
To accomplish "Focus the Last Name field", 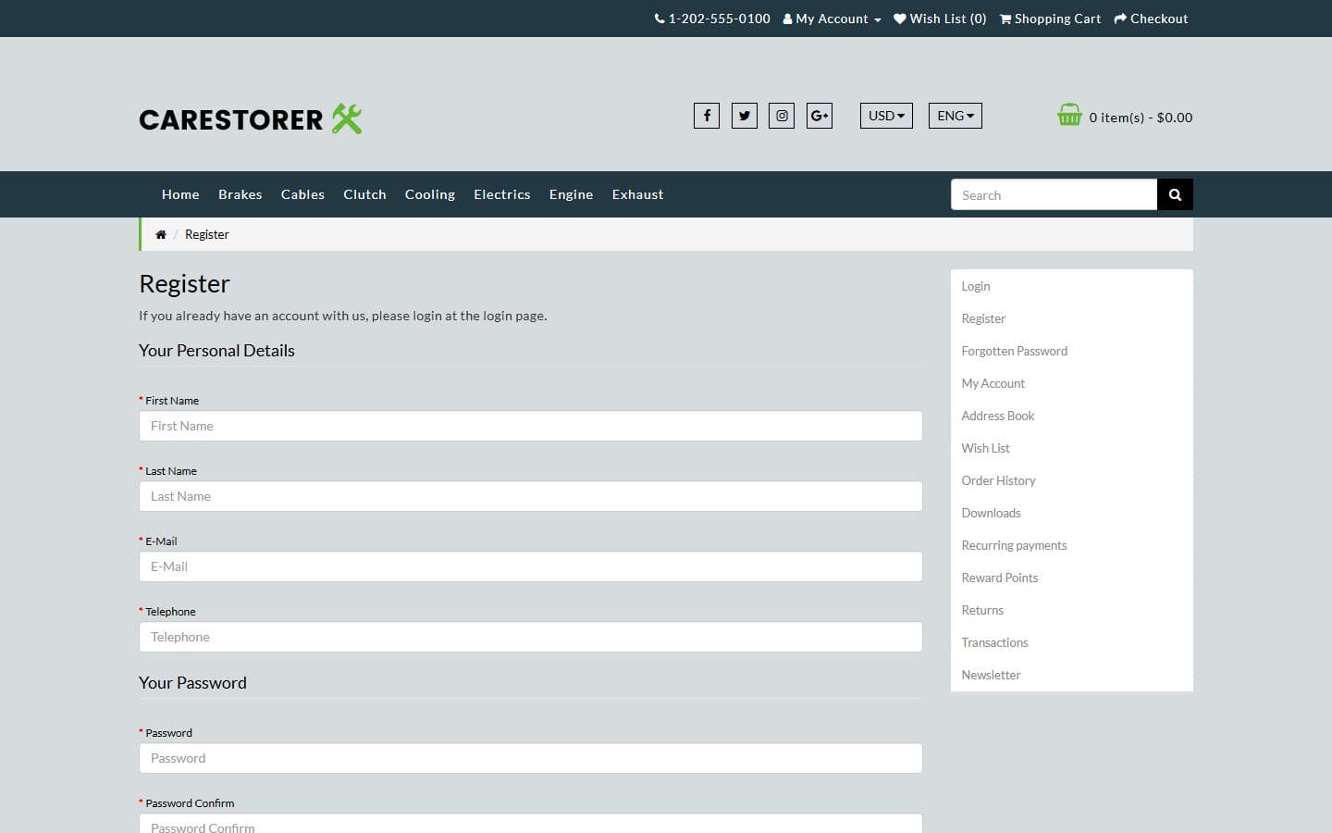I will click(x=531, y=496).
